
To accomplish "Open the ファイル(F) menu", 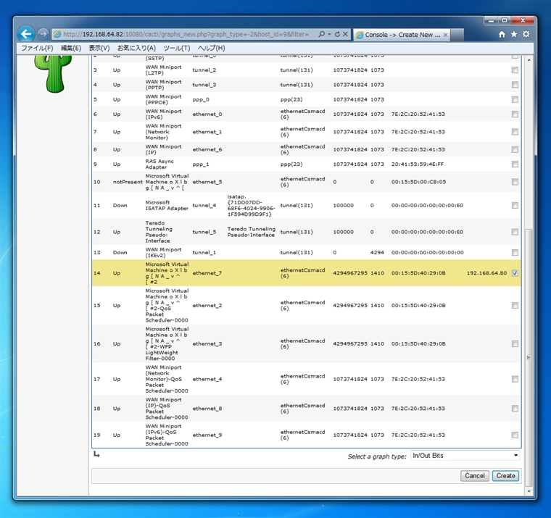I will (37, 48).
